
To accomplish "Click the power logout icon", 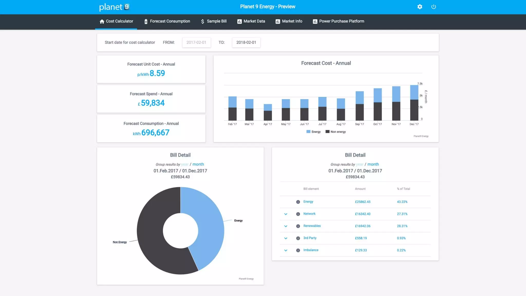I will (x=434, y=7).
